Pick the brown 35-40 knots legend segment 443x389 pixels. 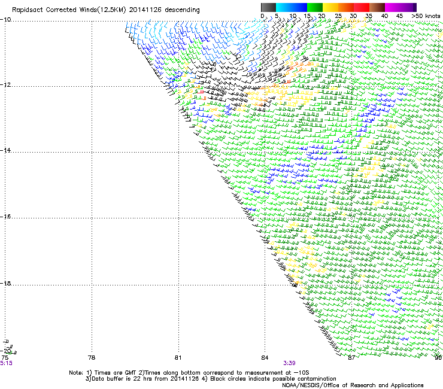coord(377,7)
